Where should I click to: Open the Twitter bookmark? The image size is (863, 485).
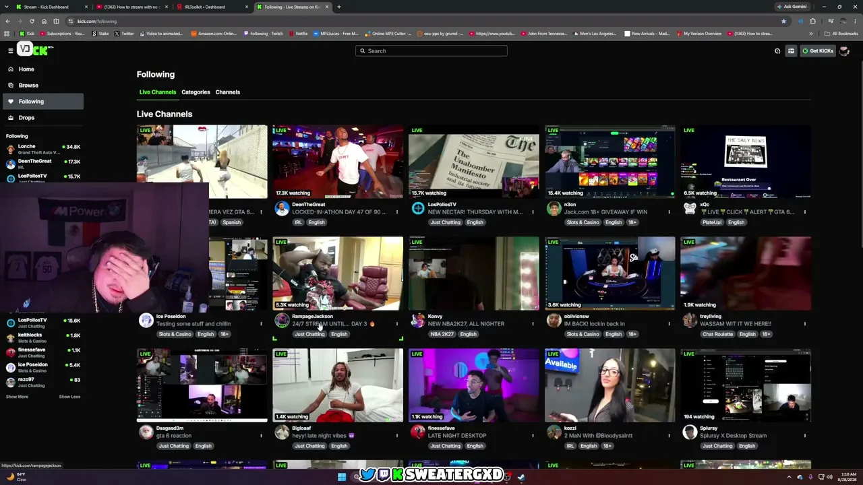(x=124, y=34)
